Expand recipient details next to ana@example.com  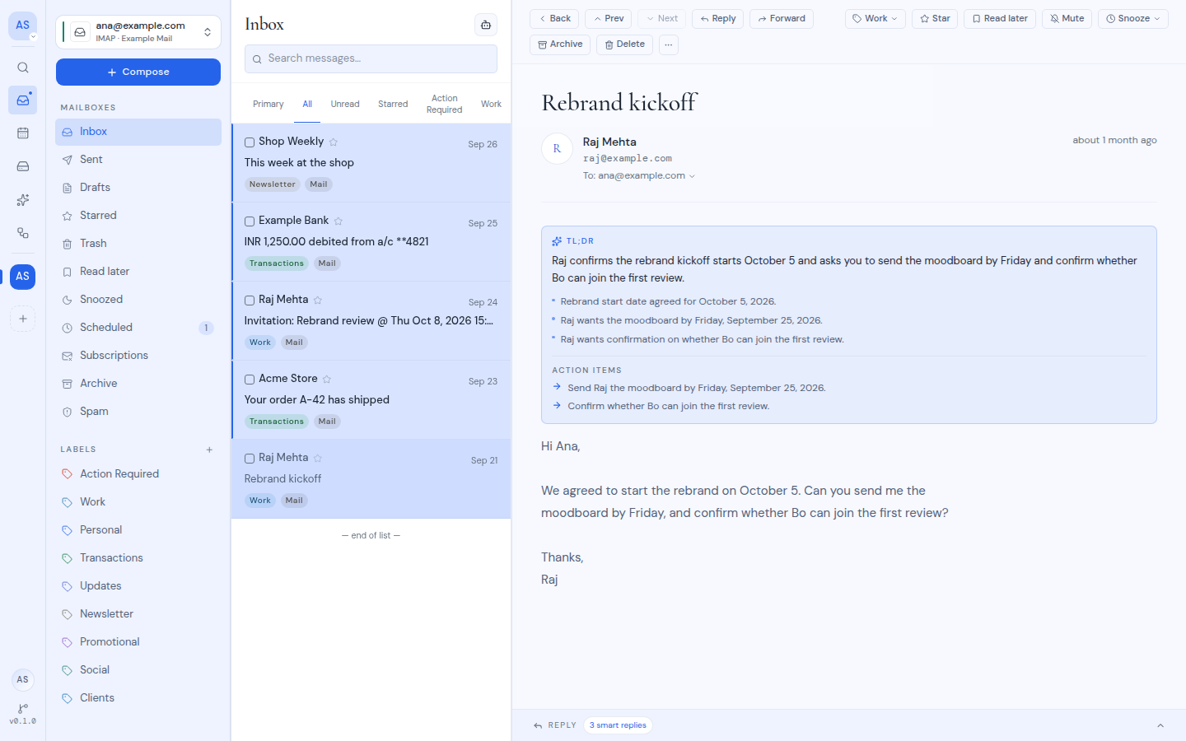pyautogui.click(x=692, y=176)
